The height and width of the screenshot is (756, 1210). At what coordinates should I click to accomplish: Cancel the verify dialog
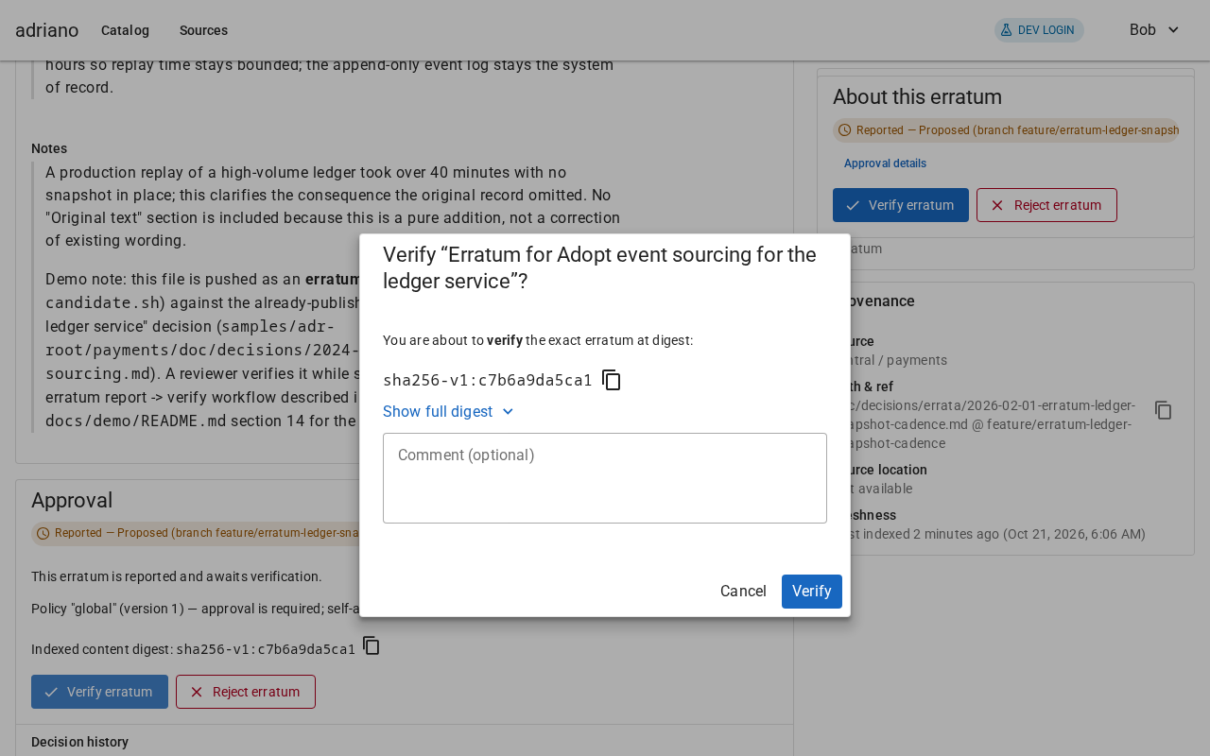point(743,592)
